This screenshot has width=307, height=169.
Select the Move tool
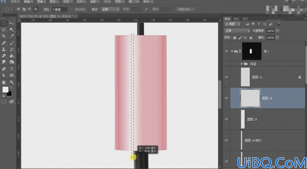point(12,24)
